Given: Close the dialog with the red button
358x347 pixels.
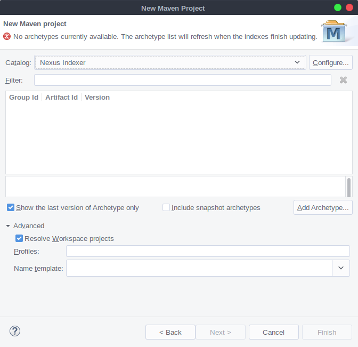Looking at the screenshot, I should (x=349, y=7).
